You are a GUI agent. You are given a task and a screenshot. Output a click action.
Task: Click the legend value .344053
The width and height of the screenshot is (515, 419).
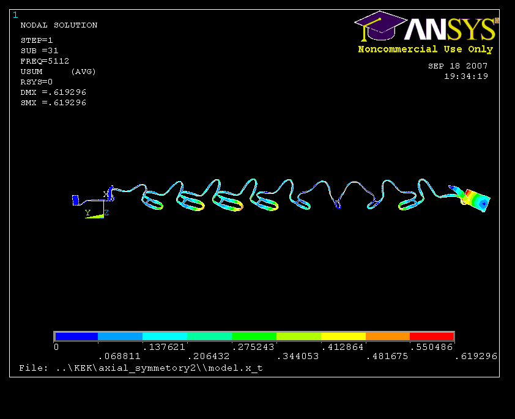pyautogui.click(x=298, y=356)
